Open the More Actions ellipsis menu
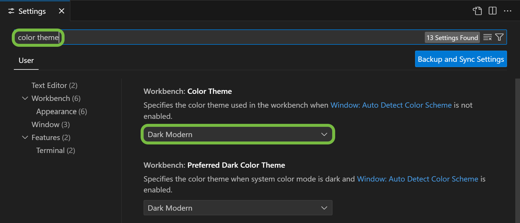The image size is (520, 223). [508, 11]
